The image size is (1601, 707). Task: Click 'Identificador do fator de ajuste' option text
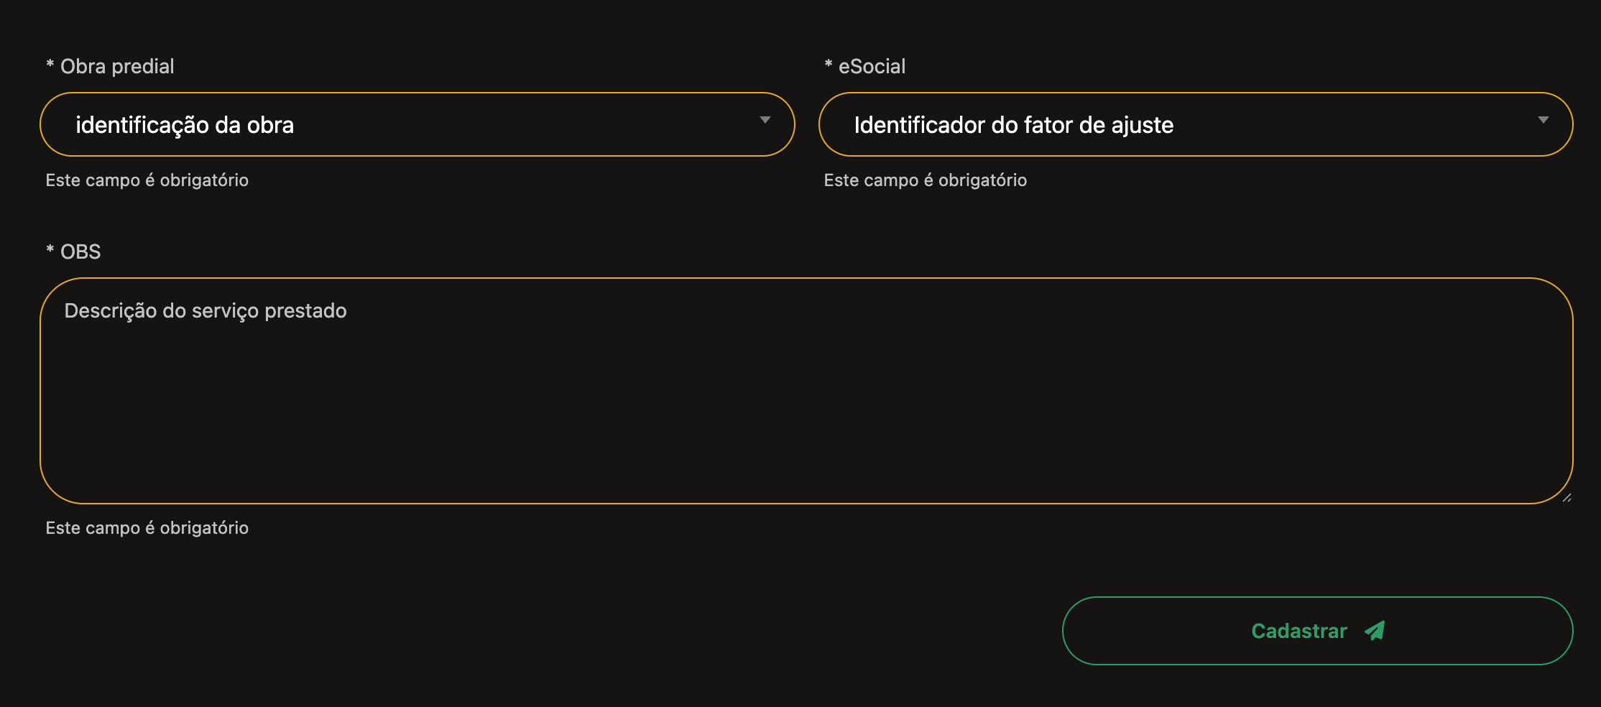(x=1013, y=125)
